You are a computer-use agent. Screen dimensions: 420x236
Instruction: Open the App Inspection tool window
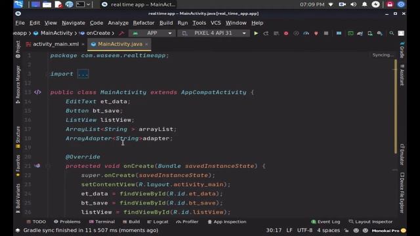[227, 222]
